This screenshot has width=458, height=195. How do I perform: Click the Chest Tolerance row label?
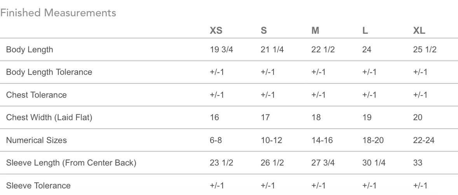tap(36, 95)
